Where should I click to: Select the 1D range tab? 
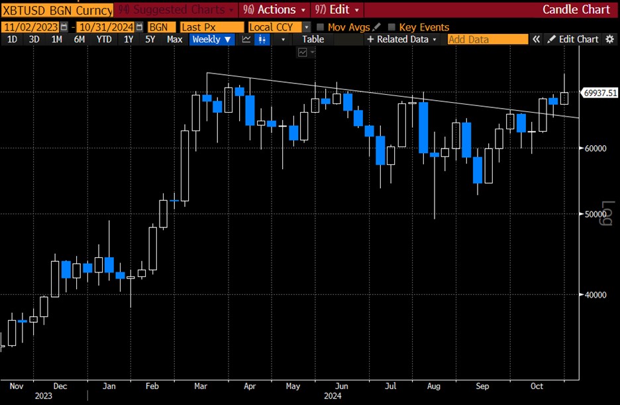pos(13,39)
